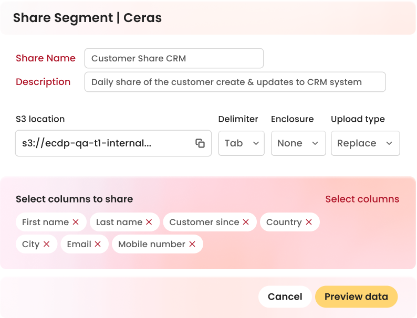This screenshot has width=417, height=318.
Task: Remove the Country column chip
Action: [309, 222]
